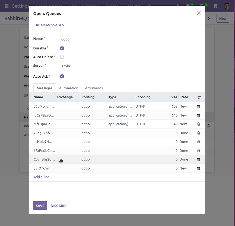235x226 pixels.
Task: Uncheck the Durable checkbox
Action: pyautogui.click(x=62, y=48)
